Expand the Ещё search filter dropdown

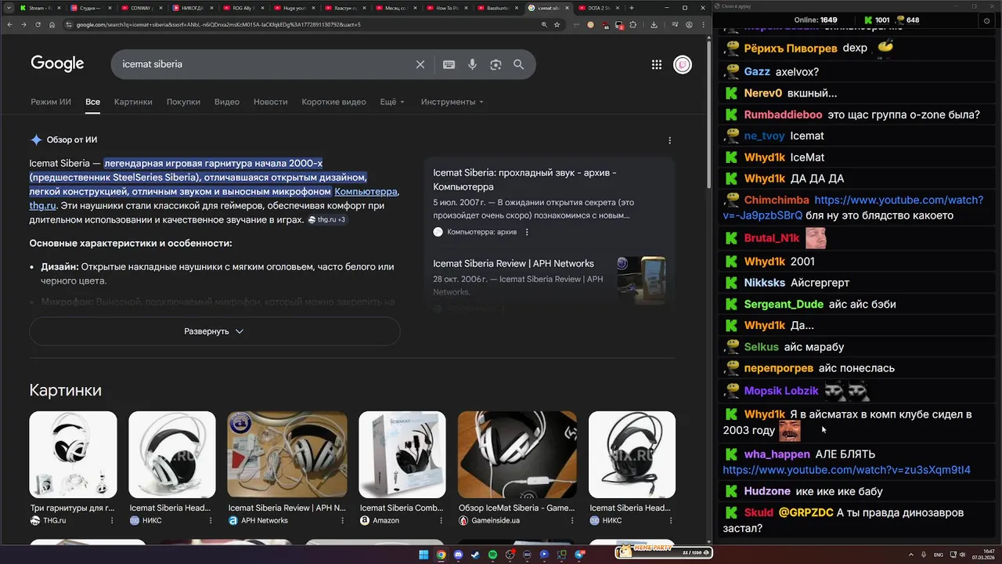392,102
